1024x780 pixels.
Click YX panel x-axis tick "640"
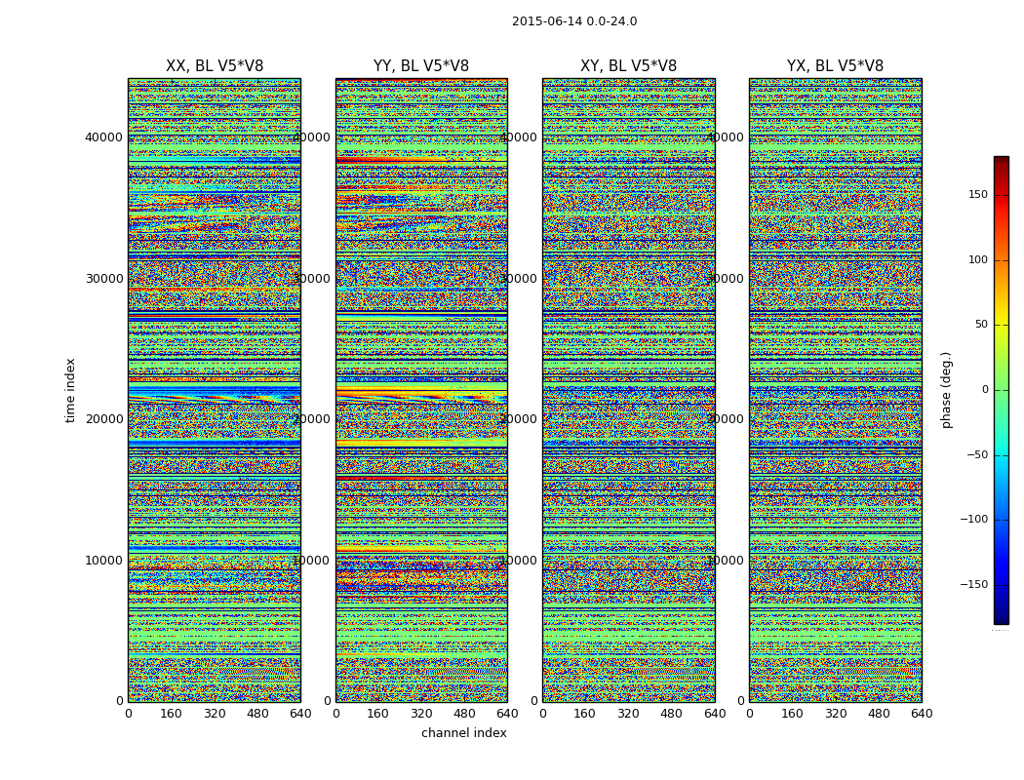(x=922, y=714)
